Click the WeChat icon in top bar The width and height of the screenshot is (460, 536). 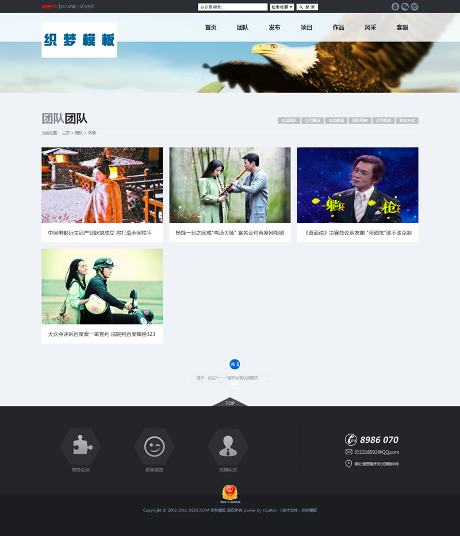(405, 7)
